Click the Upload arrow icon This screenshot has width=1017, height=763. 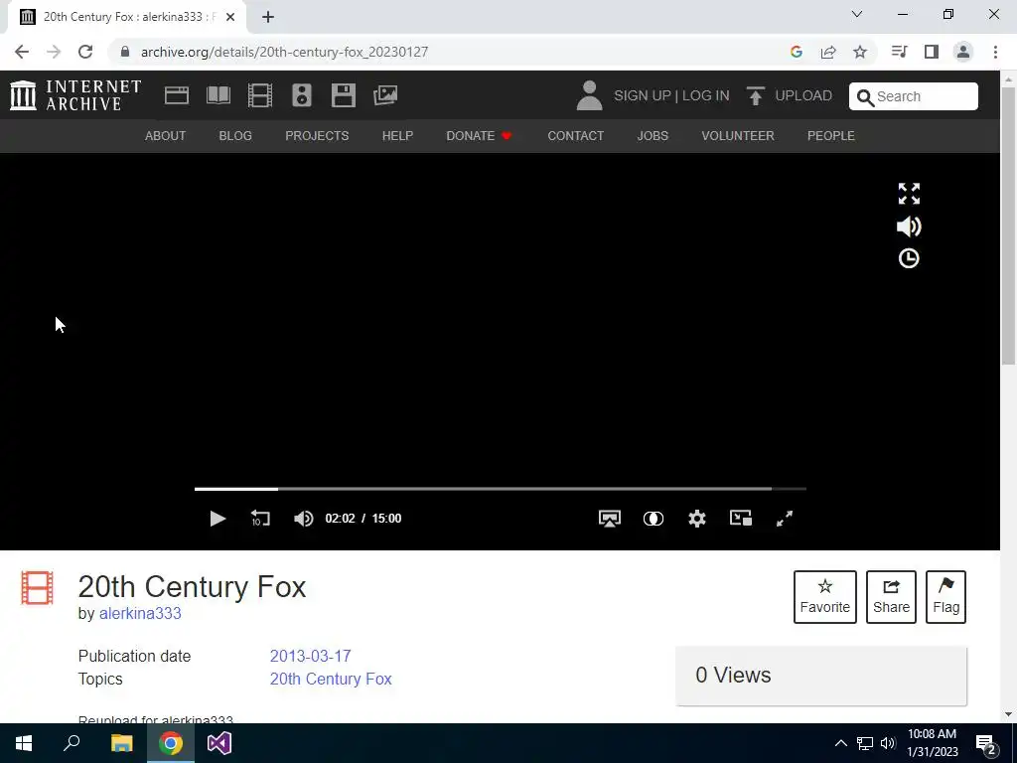tap(755, 95)
